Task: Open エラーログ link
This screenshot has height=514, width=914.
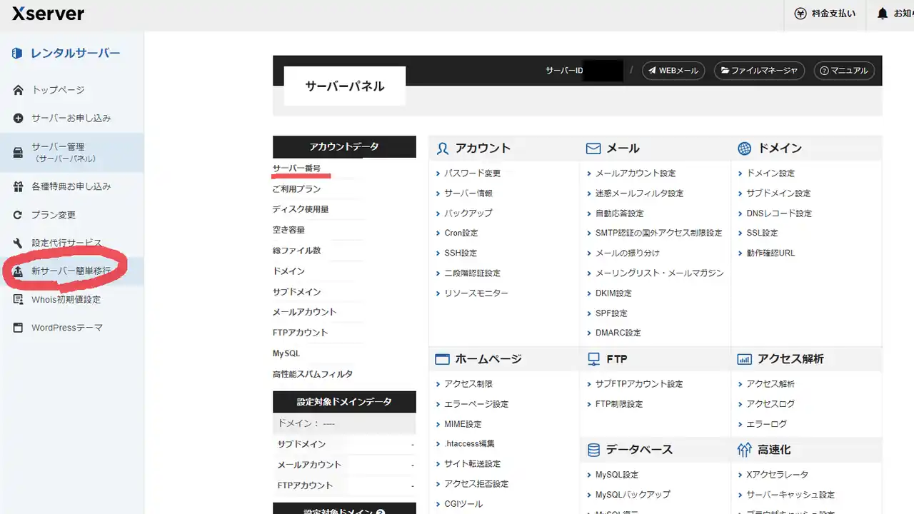Action: click(x=766, y=424)
